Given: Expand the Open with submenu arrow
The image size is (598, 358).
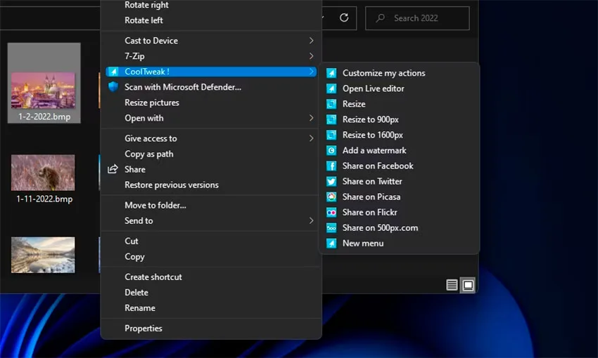Looking at the screenshot, I should [x=311, y=118].
